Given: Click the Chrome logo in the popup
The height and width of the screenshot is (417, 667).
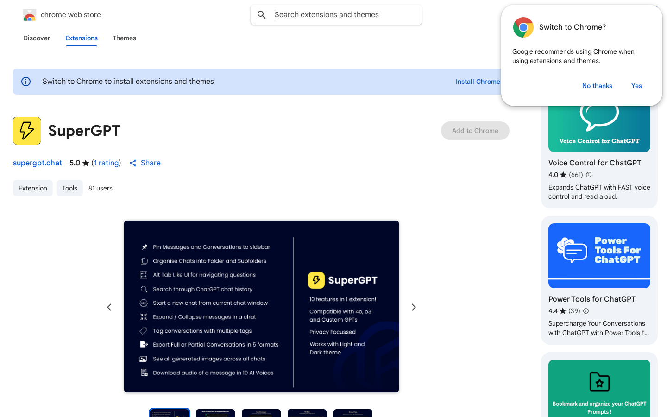Looking at the screenshot, I should 523,27.
